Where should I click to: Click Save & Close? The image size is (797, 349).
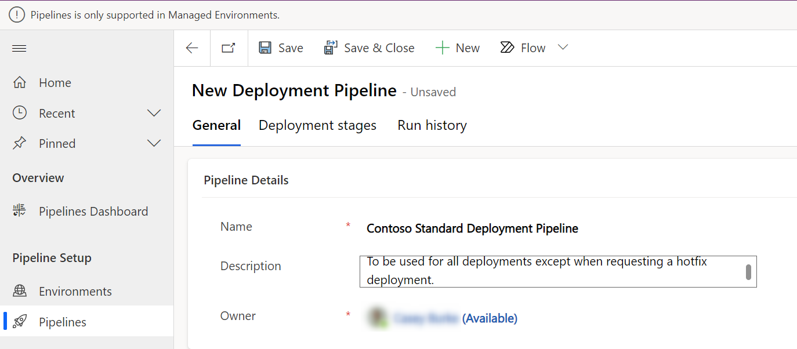(369, 48)
